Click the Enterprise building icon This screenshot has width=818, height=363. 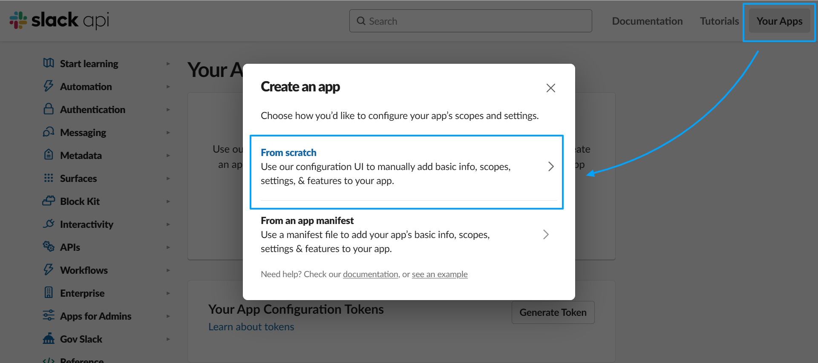[49, 293]
